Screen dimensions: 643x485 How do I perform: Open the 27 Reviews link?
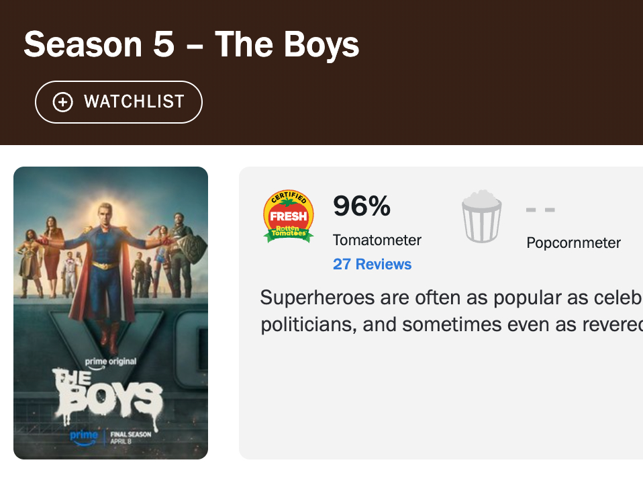(372, 264)
